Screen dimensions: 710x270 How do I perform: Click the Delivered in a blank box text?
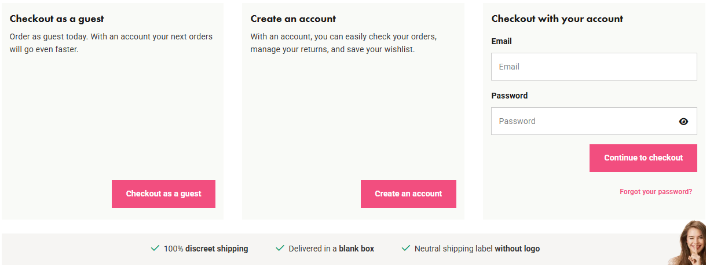point(331,249)
